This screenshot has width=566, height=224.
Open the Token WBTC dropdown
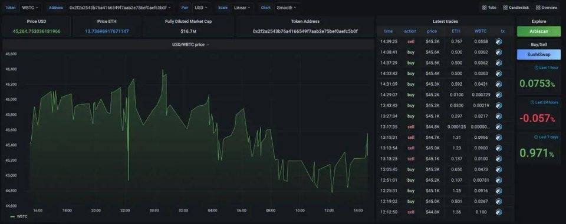pyautogui.click(x=30, y=8)
